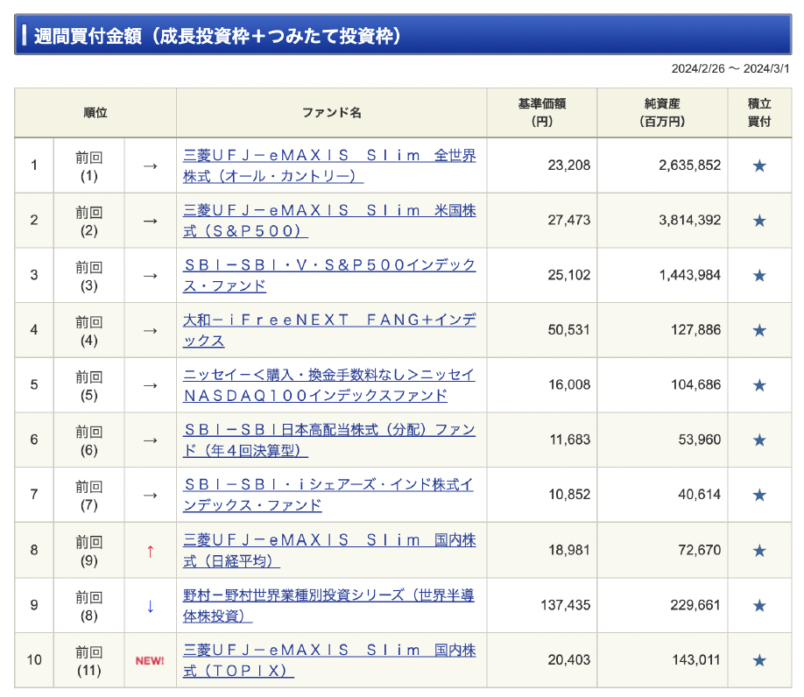
Task: Click the red up arrow in rank 8 row
Action: pyautogui.click(x=151, y=552)
